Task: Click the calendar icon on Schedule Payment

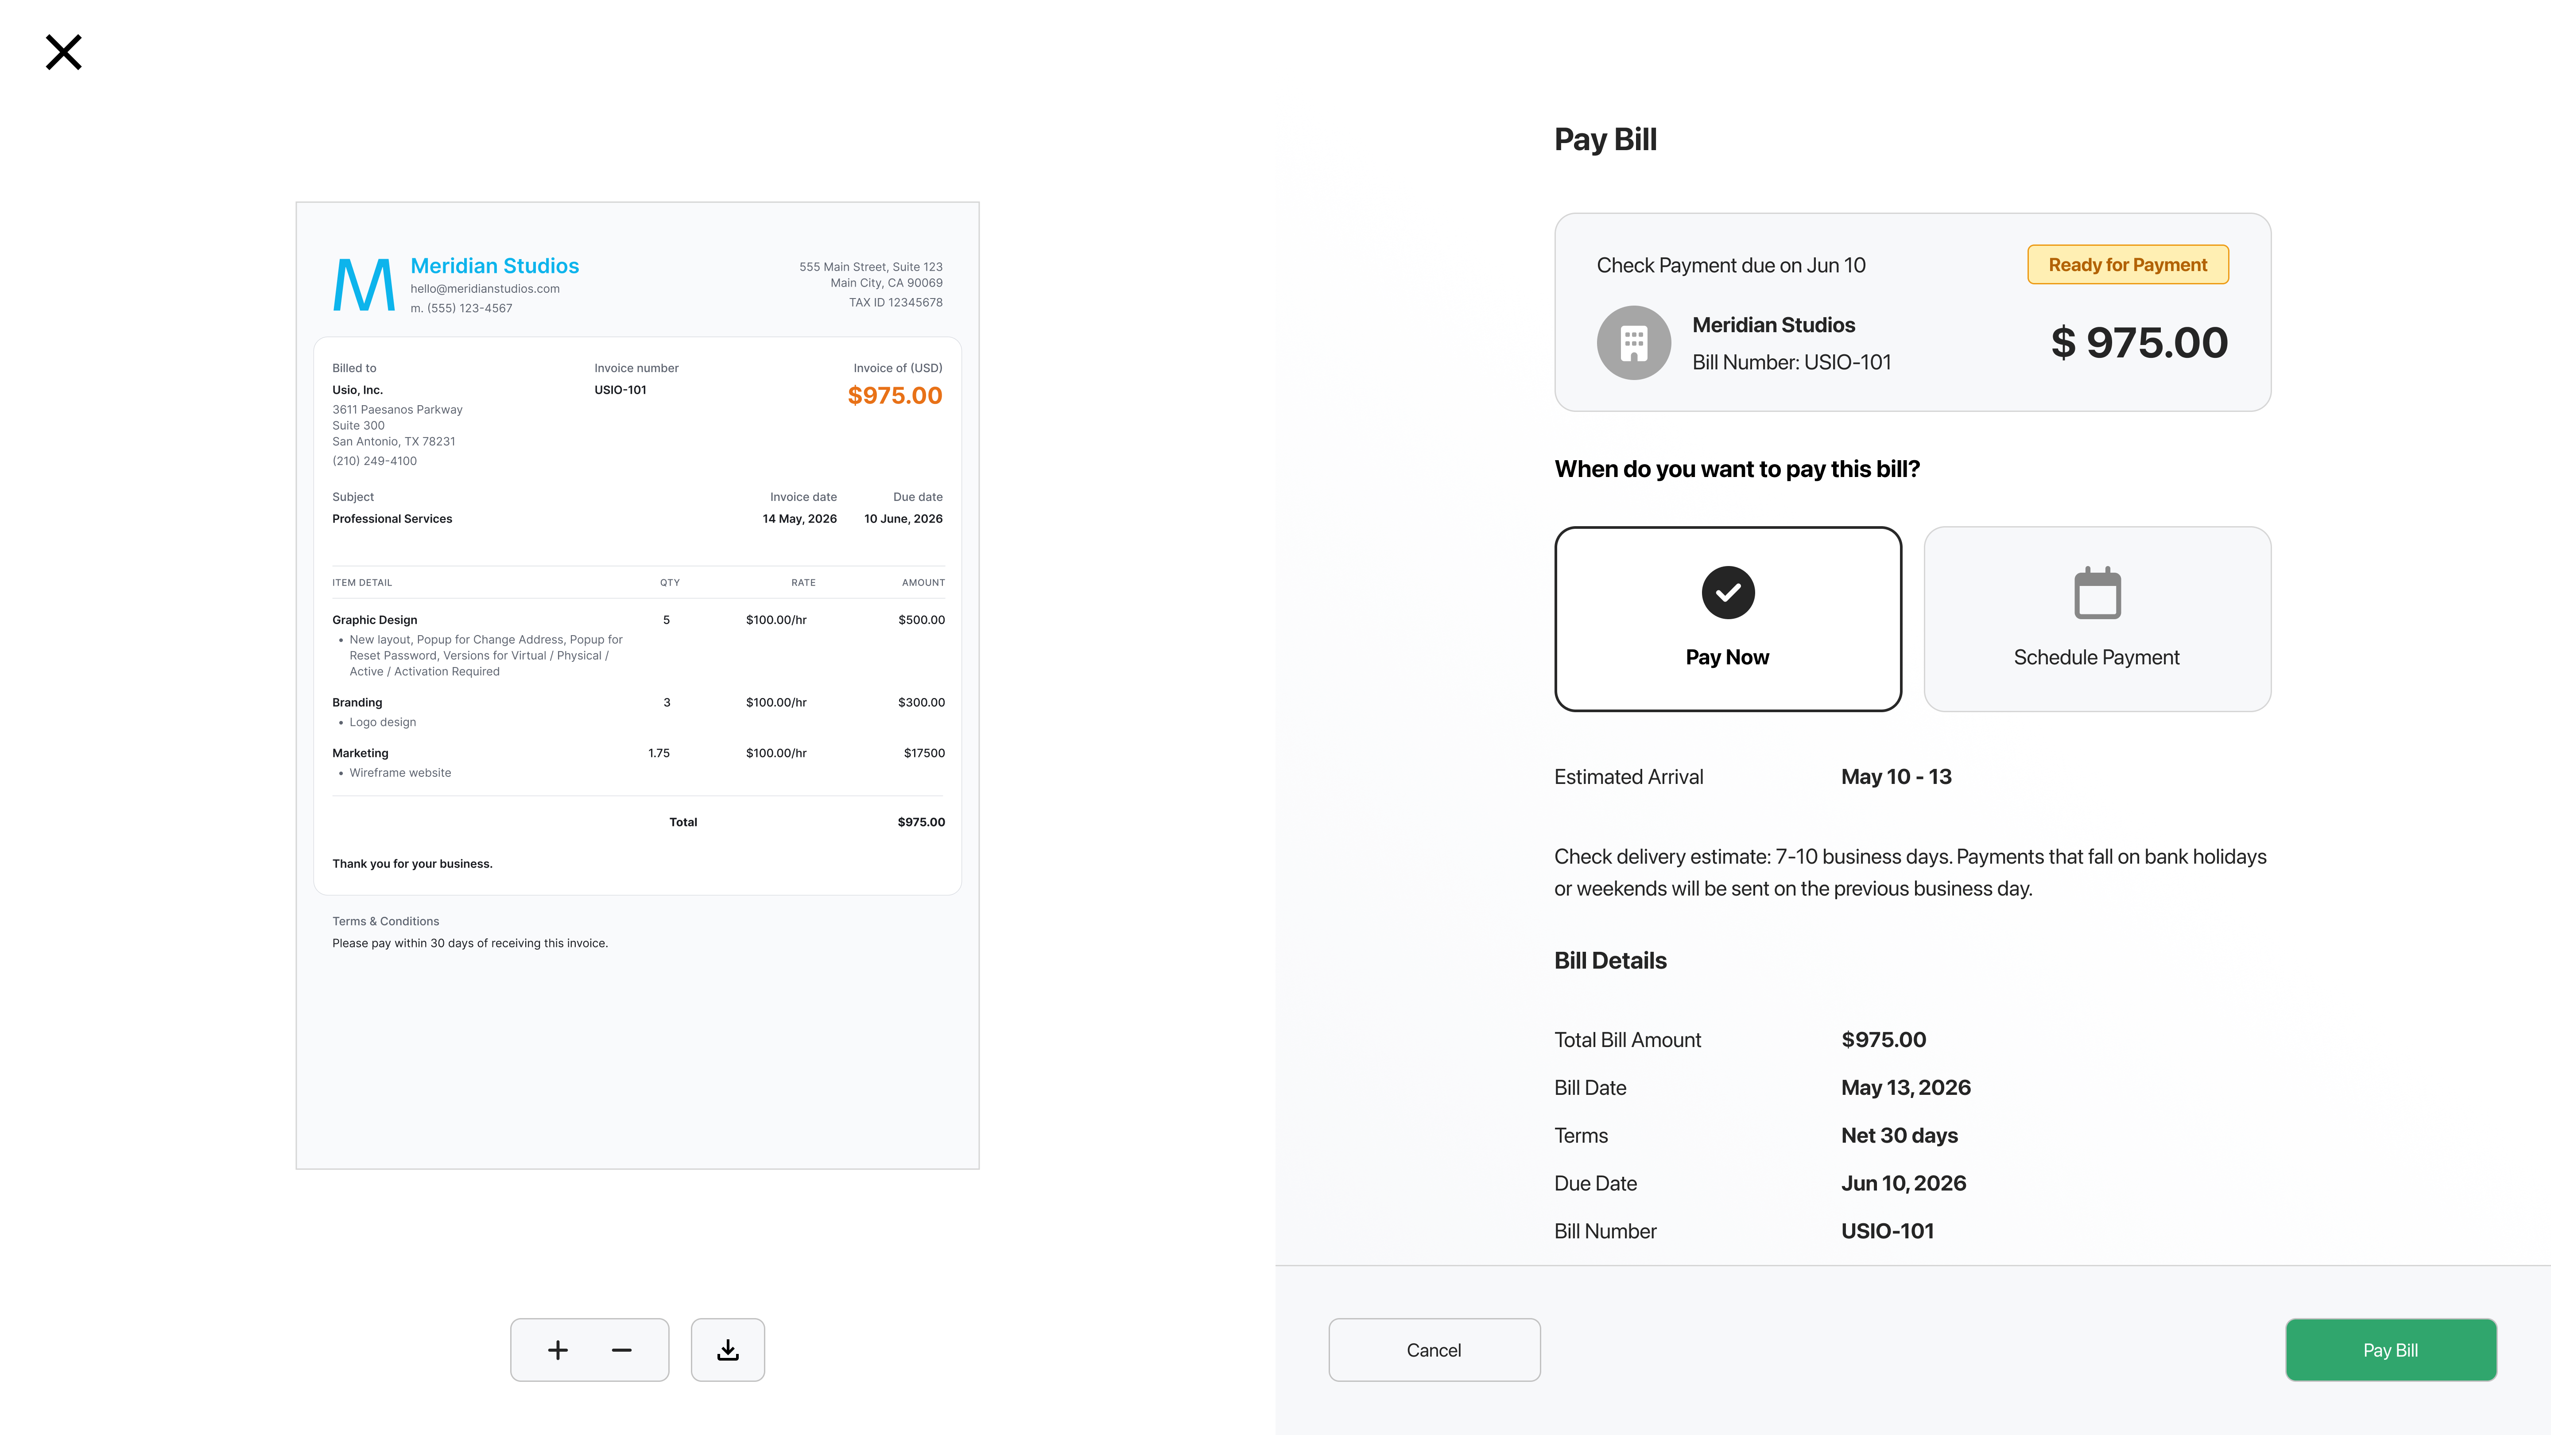Action: pyautogui.click(x=2097, y=593)
